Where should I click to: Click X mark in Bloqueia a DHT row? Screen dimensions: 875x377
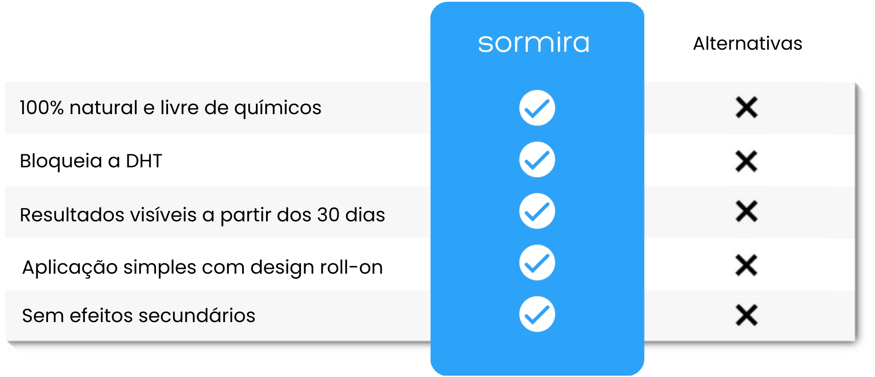tap(746, 161)
